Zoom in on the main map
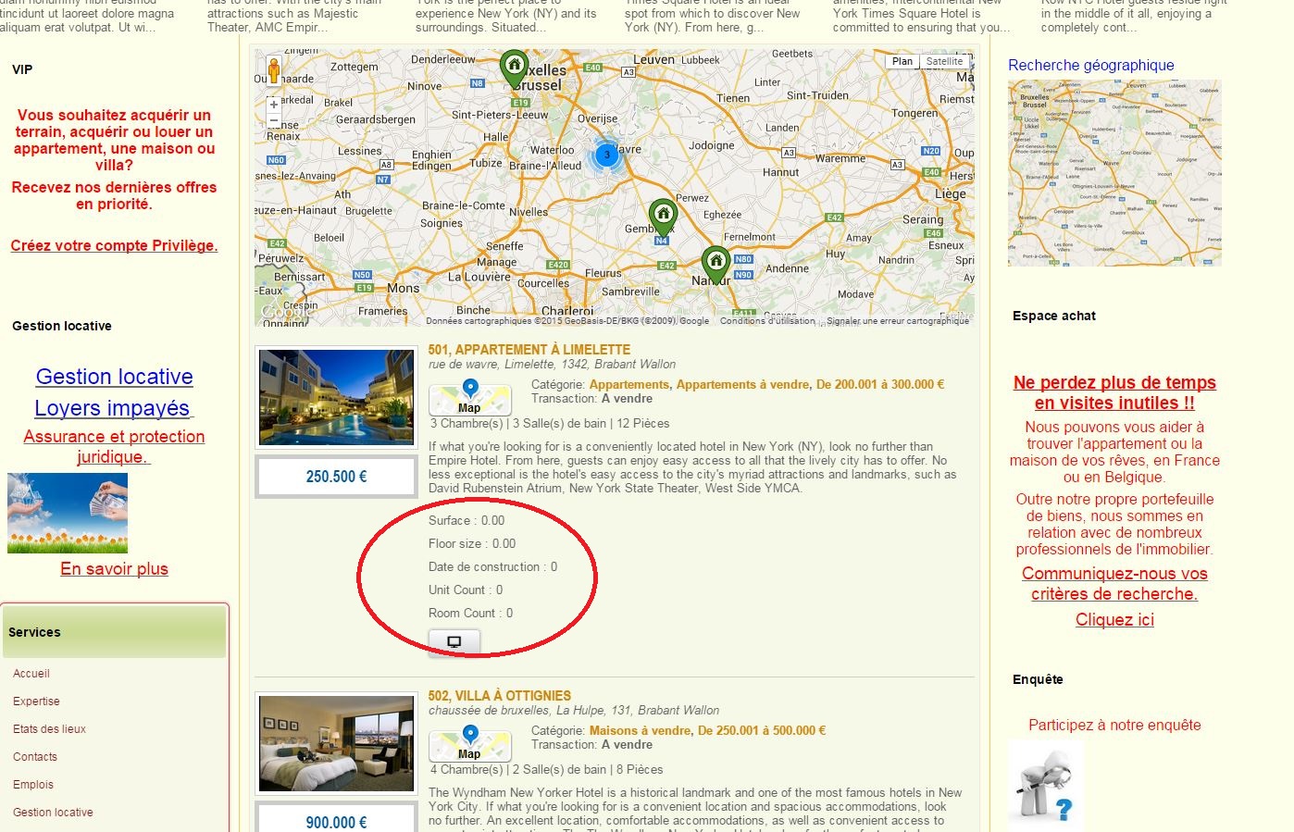Viewport: 1294px width, 832px height. click(x=274, y=105)
